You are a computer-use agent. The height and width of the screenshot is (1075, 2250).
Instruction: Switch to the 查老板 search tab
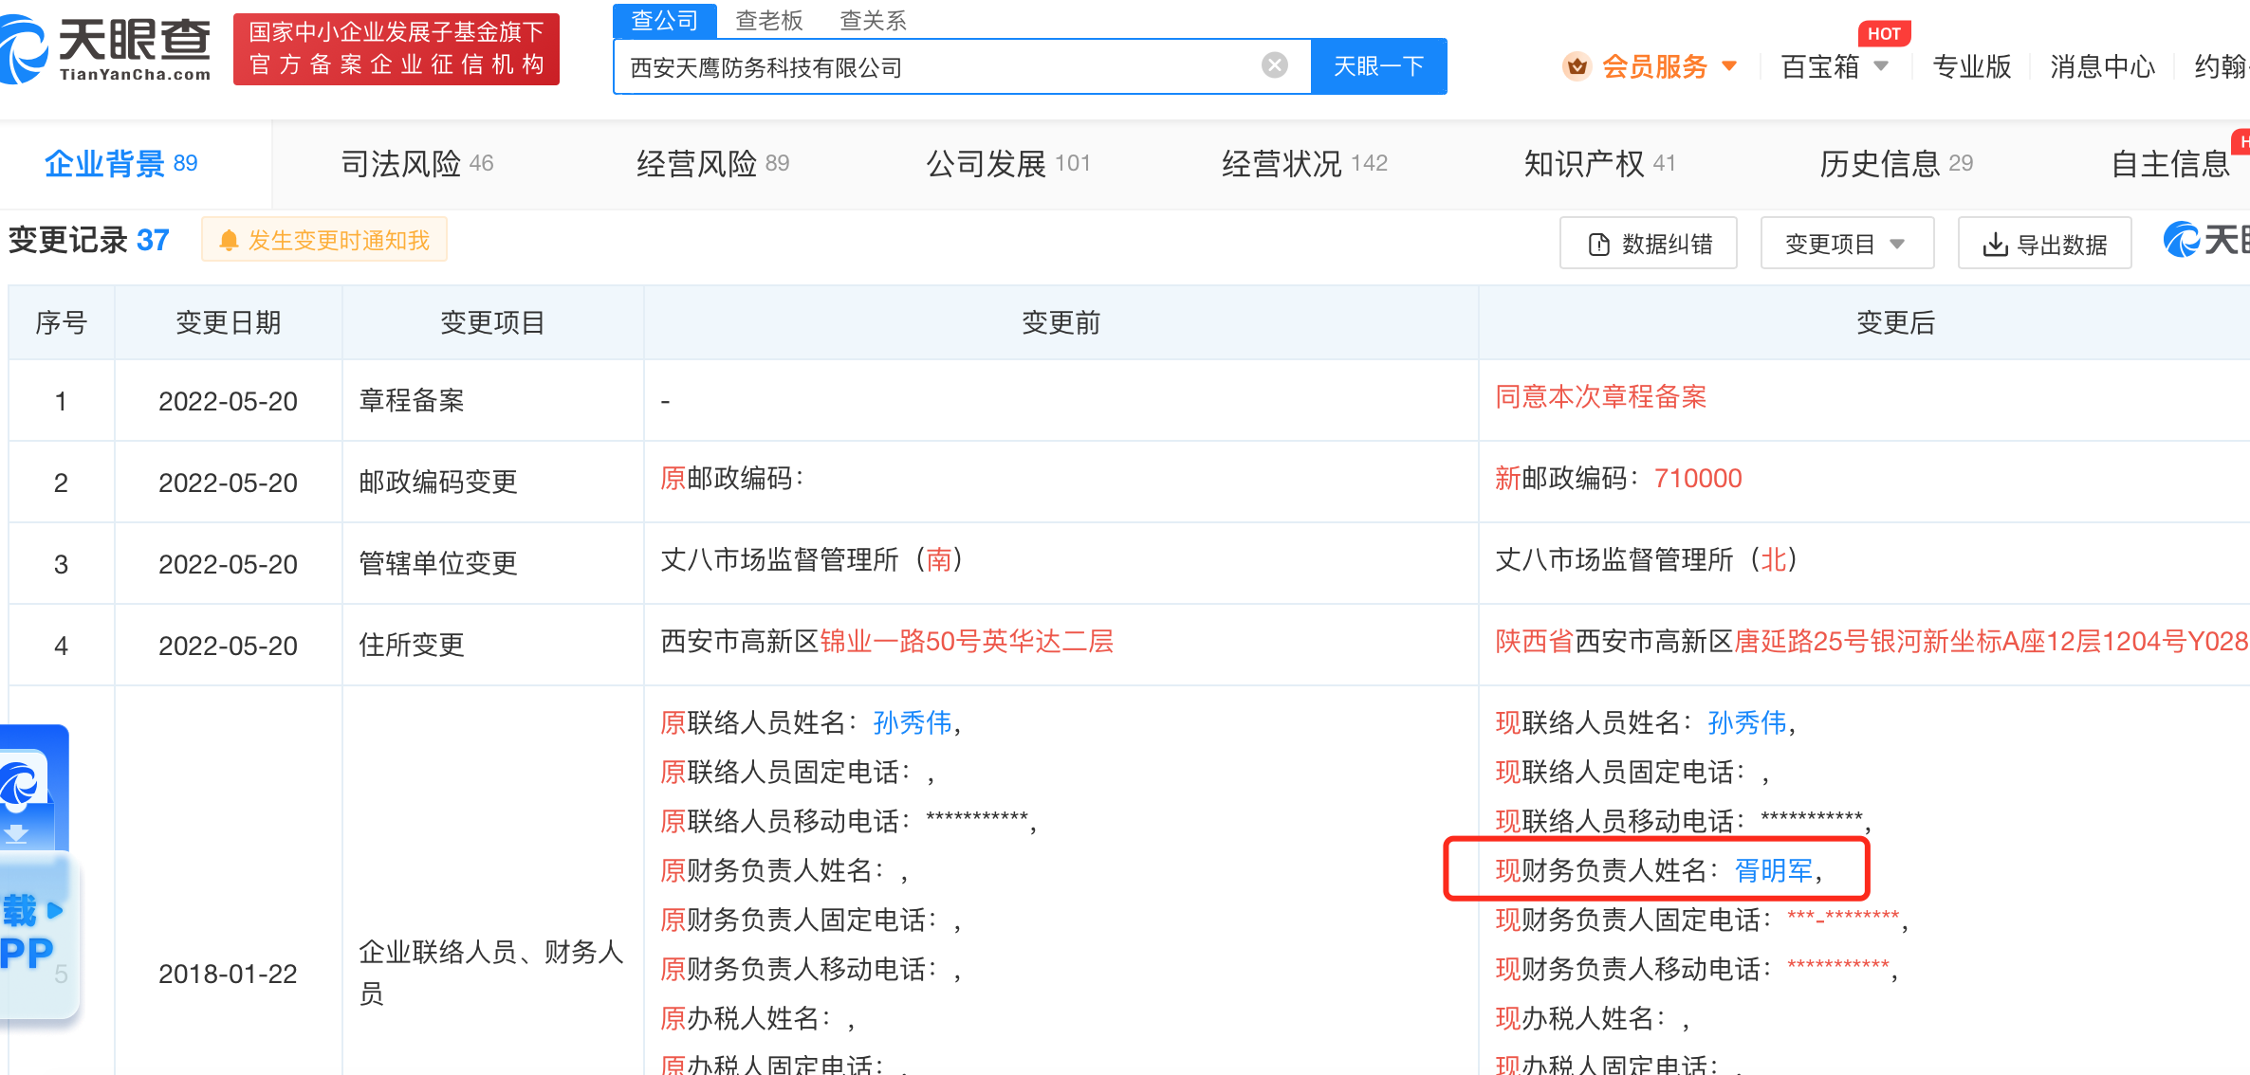pyautogui.click(x=768, y=20)
